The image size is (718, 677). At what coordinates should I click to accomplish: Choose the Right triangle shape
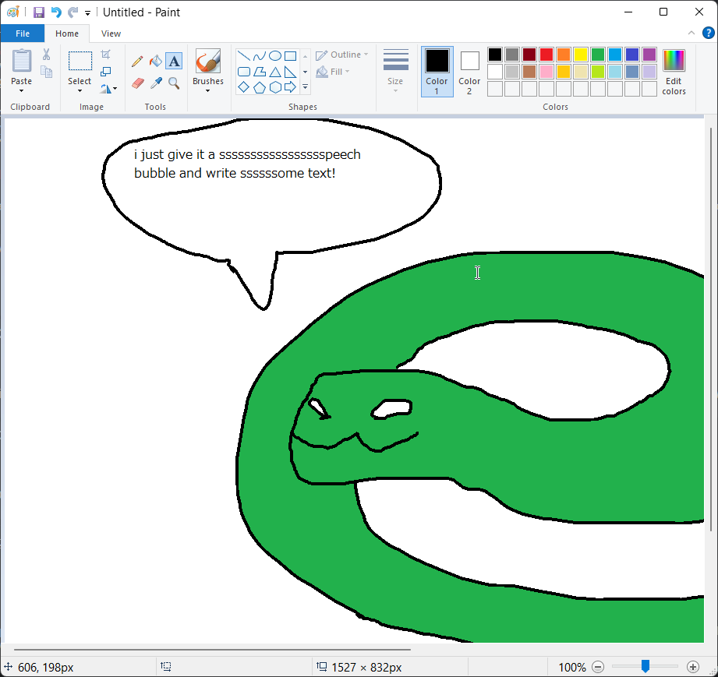(x=290, y=72)
